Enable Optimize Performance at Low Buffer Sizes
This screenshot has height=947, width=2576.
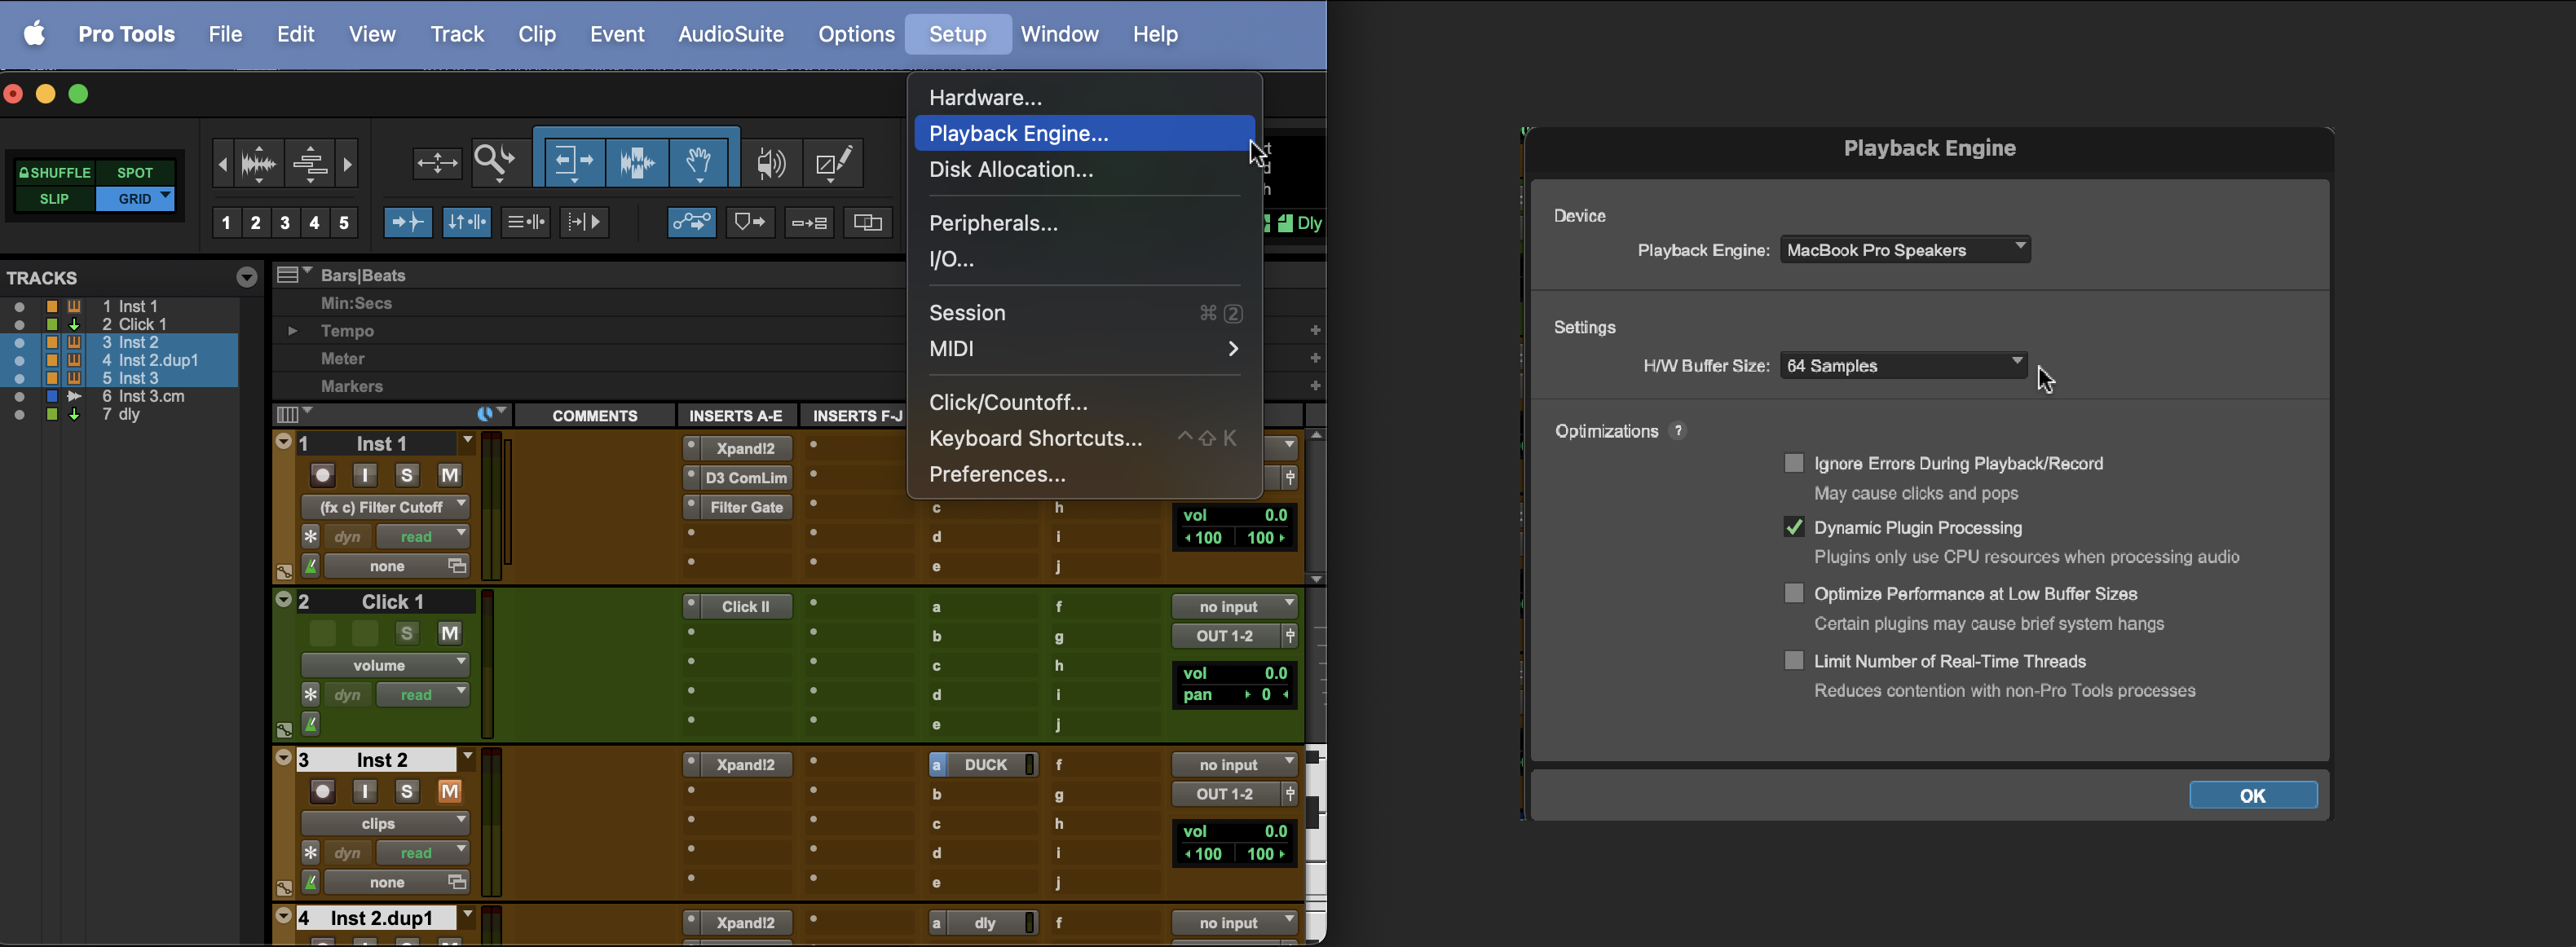click(1794, 594)
